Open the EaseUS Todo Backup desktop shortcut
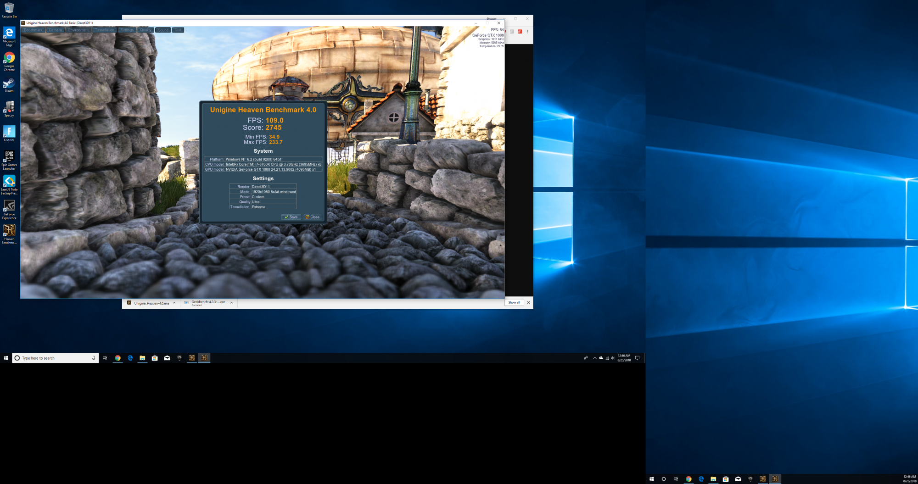The height and width of the screenshot is (484, 918). pos(9,185)
